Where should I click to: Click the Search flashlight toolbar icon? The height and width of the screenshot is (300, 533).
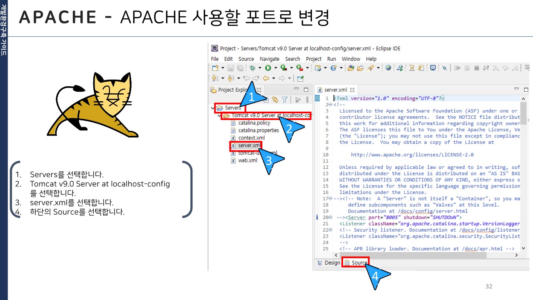371,68
